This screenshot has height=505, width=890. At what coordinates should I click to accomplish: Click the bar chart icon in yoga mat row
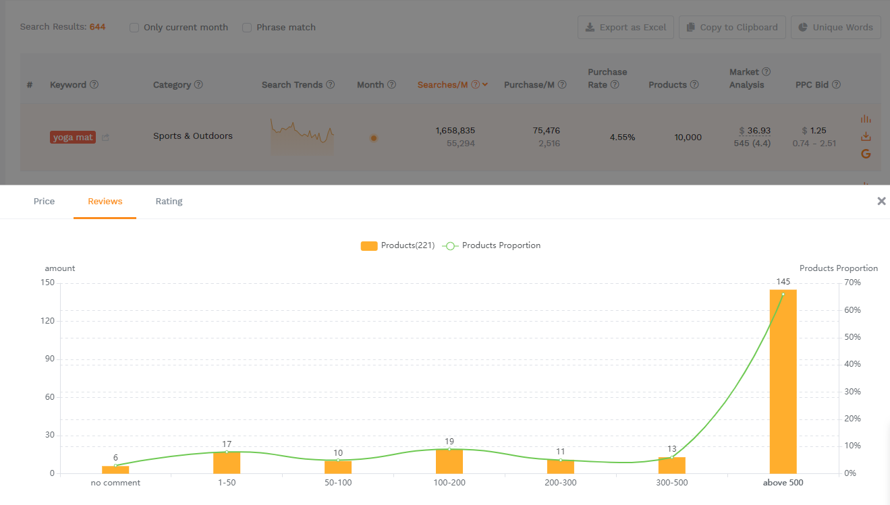coord(866,119)
